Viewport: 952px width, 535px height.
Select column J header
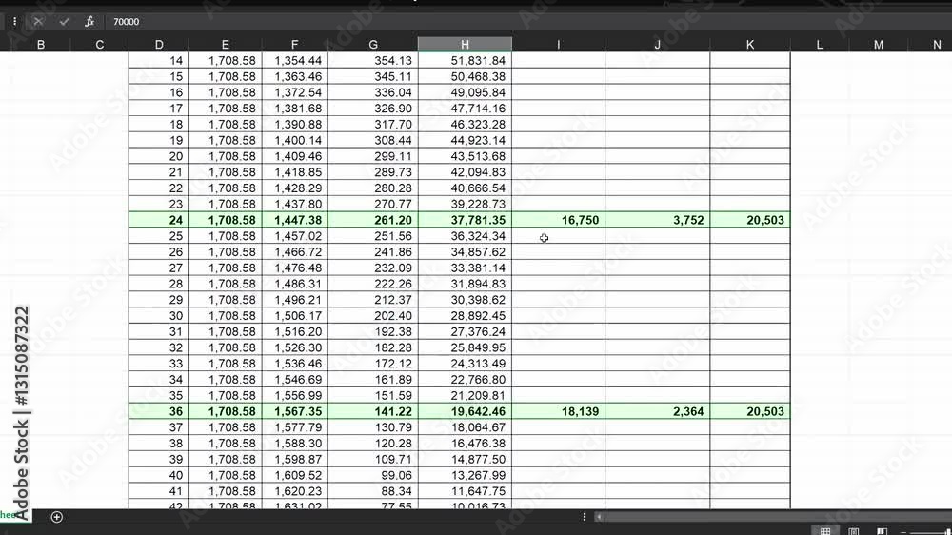[658, 45]
